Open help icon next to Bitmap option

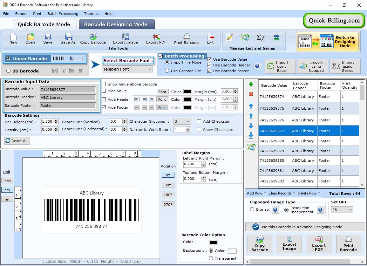[275, 209]
